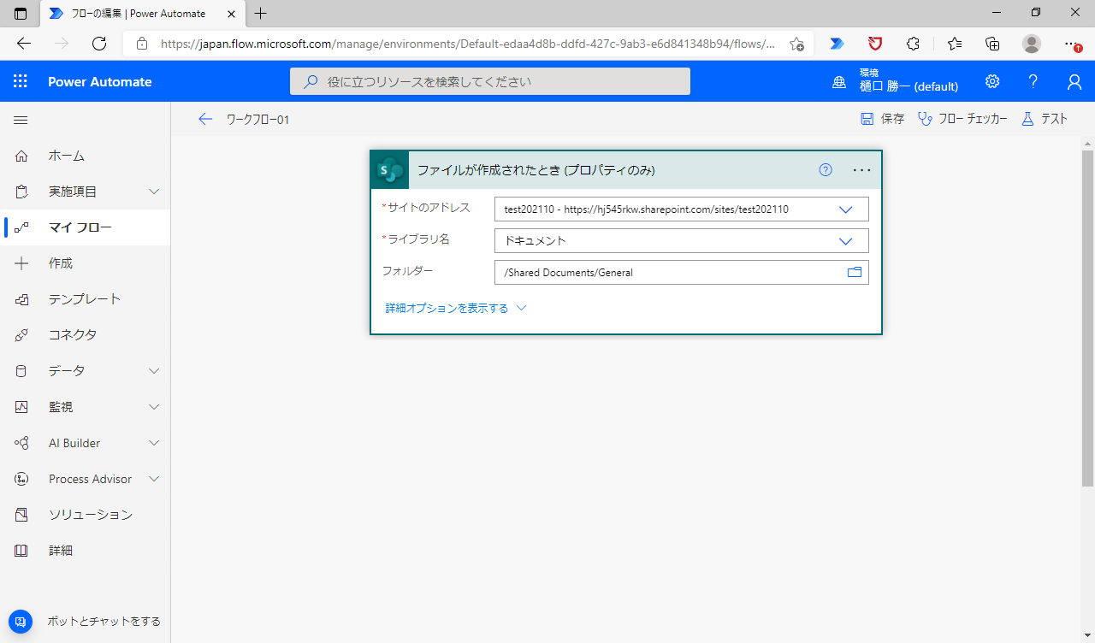Click the 詳細 book icon

click(21, 551)
